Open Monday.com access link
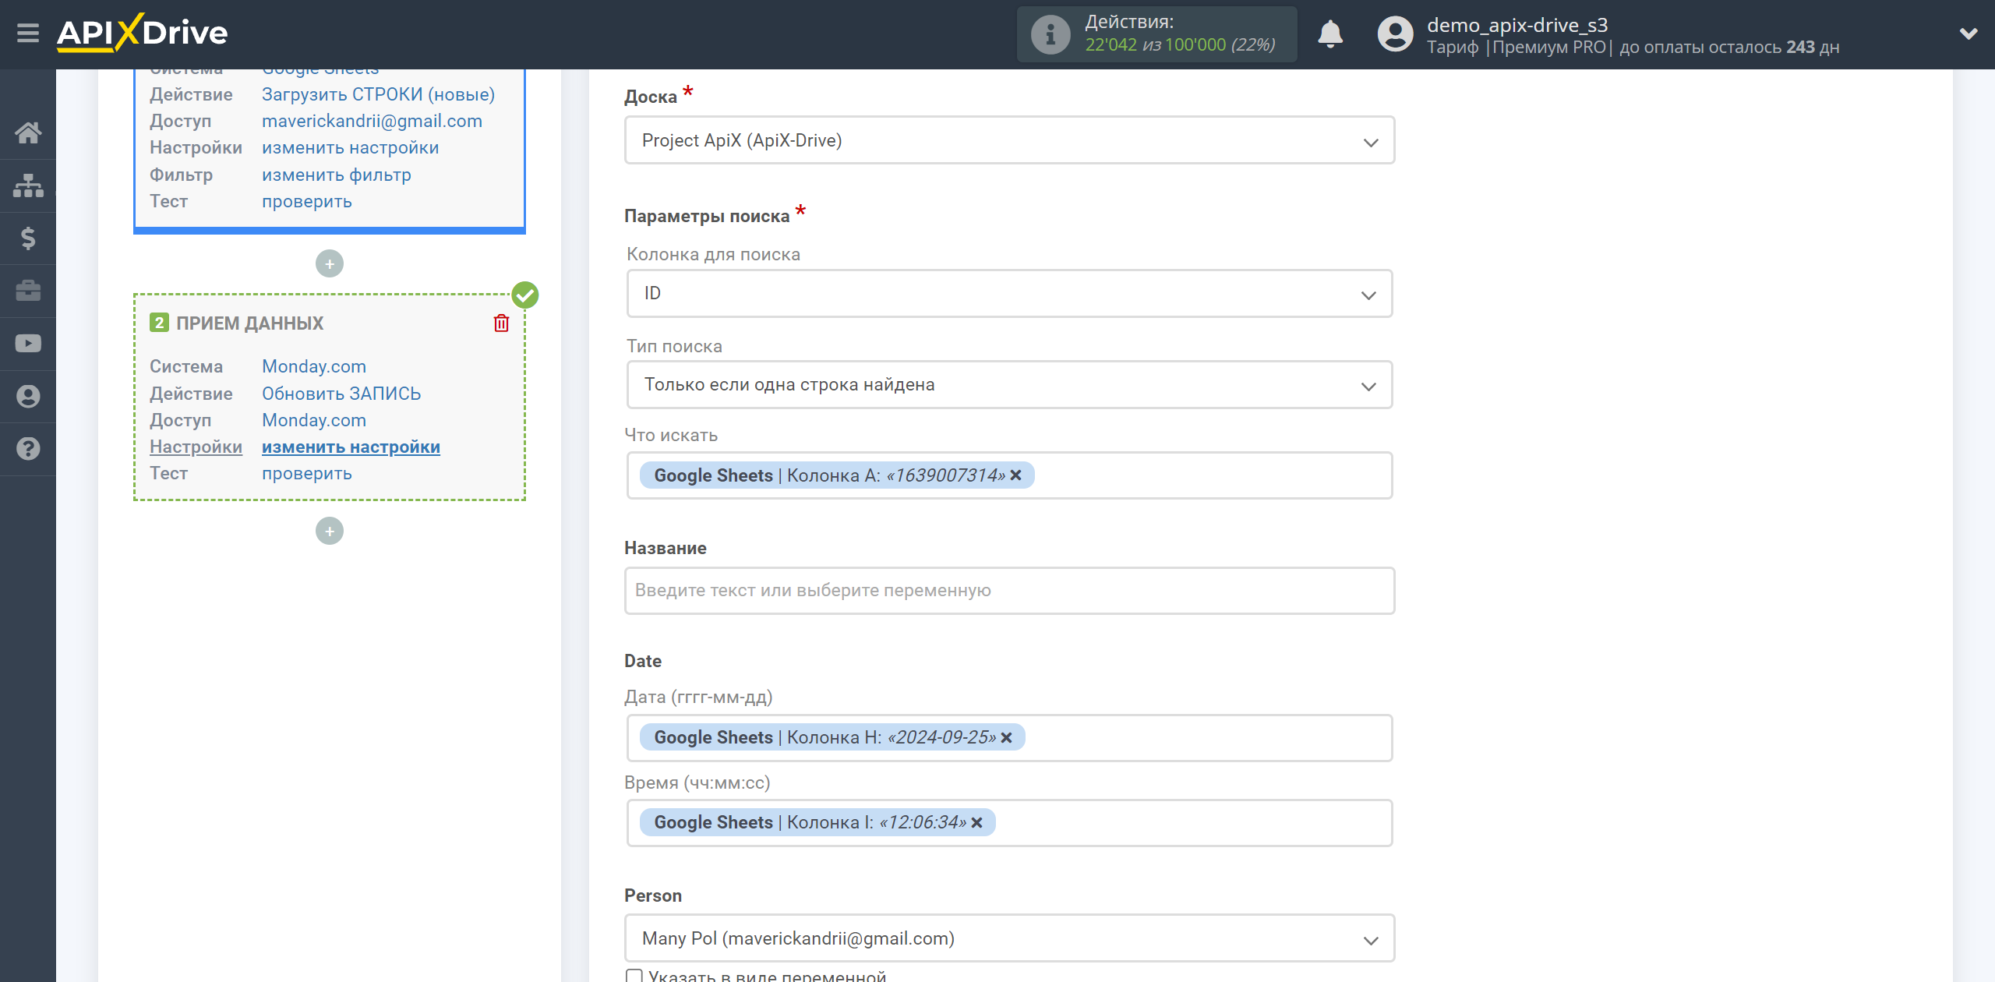This screenshot has width=1995, height=982. [313, 420]
